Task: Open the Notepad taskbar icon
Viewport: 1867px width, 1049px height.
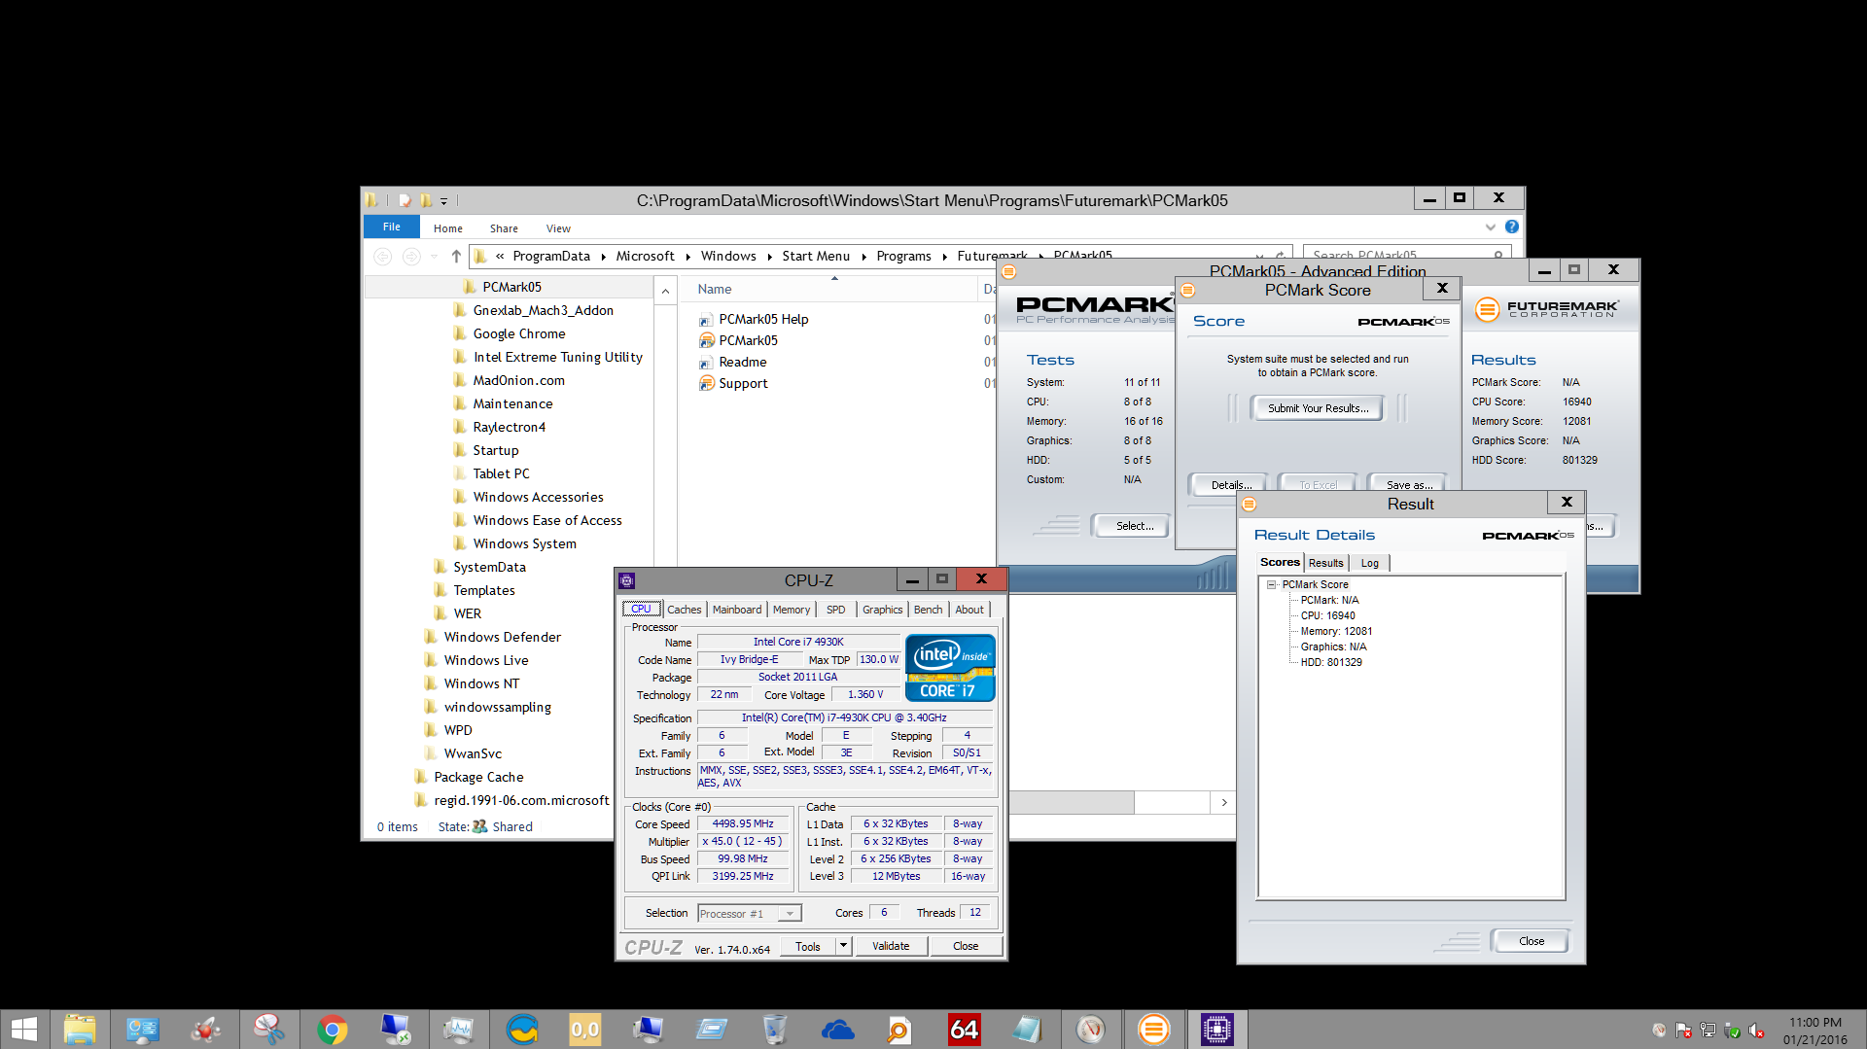Action: pyautogui.click(x=1027, y=1029)
